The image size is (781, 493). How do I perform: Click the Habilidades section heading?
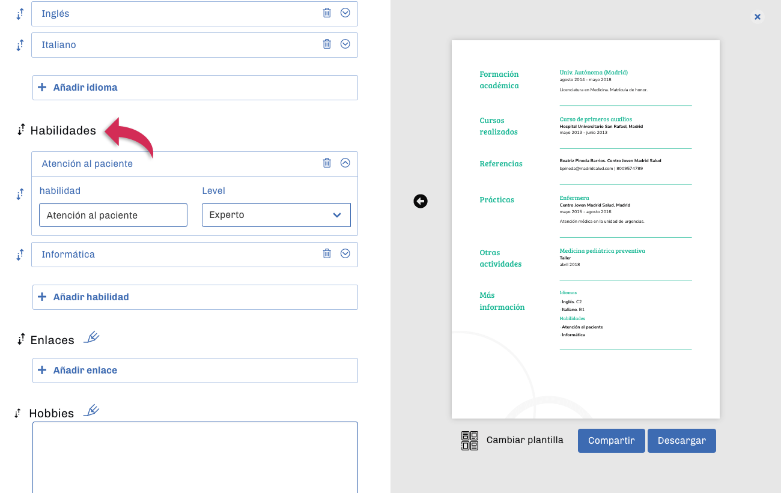(63, 130)
